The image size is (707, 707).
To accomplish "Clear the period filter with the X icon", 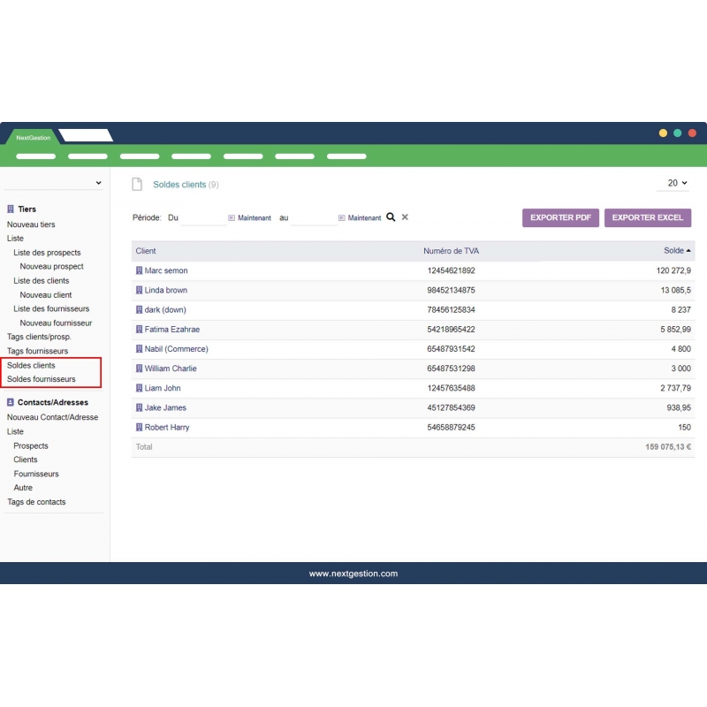I will 405,217.
